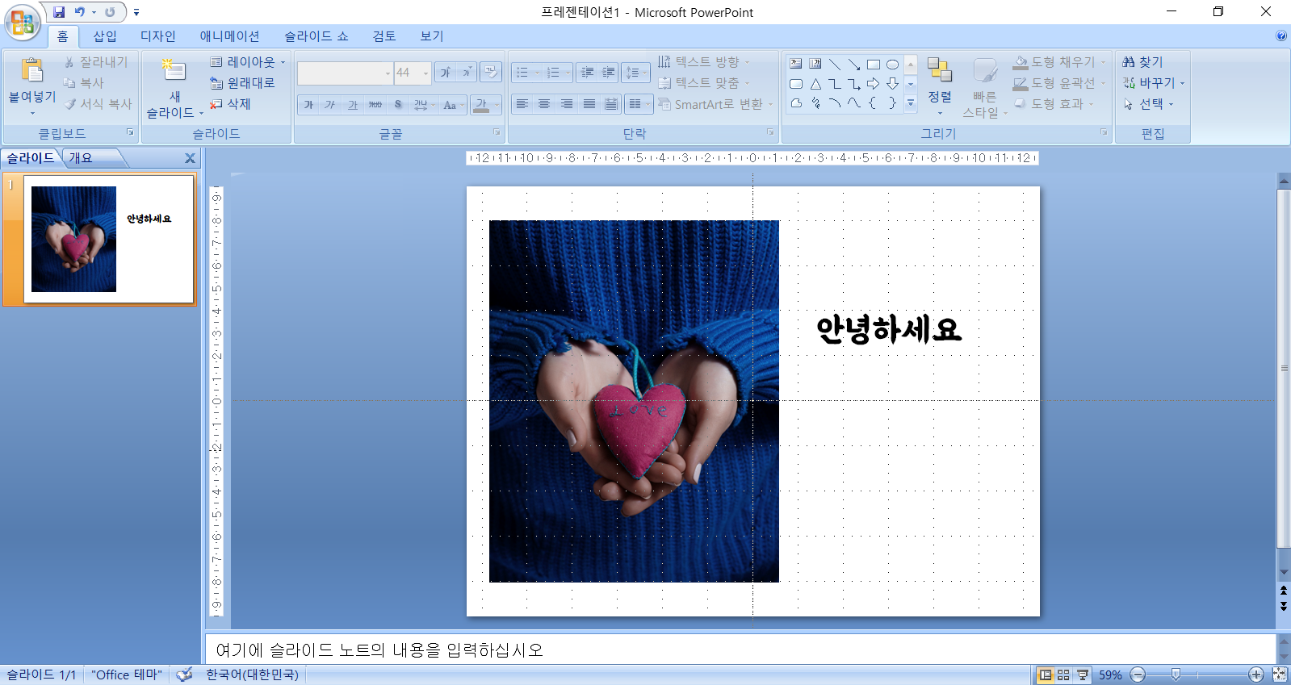Toggle Italic formatting
Viewport: 1291px width, 685px height.
[x=329, y=105]
